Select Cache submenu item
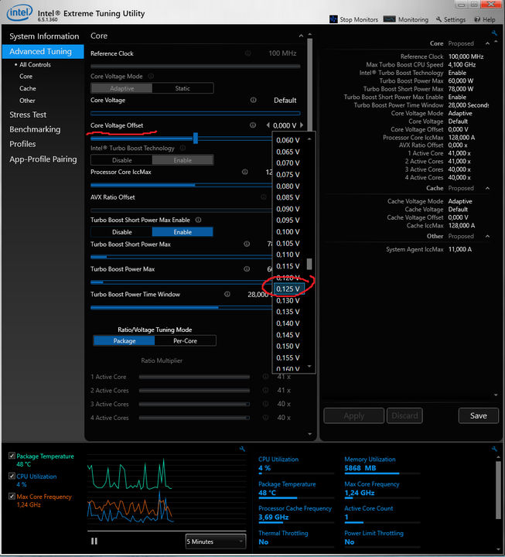 tap(28, 88)
